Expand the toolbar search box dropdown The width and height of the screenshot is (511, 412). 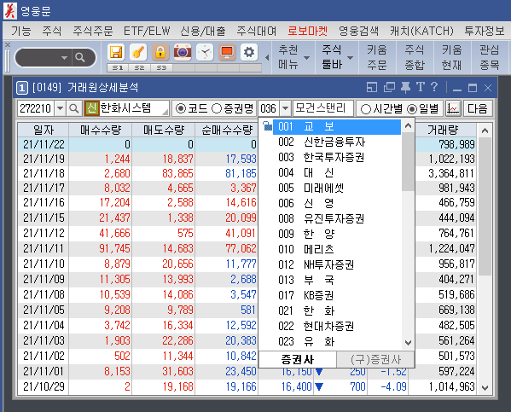point(64,58)
